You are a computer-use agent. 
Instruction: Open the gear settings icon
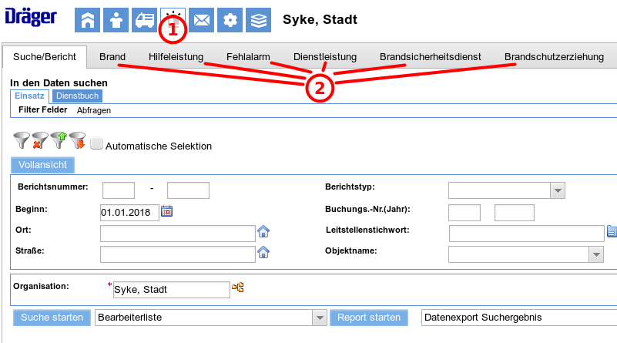pos(230,21)
